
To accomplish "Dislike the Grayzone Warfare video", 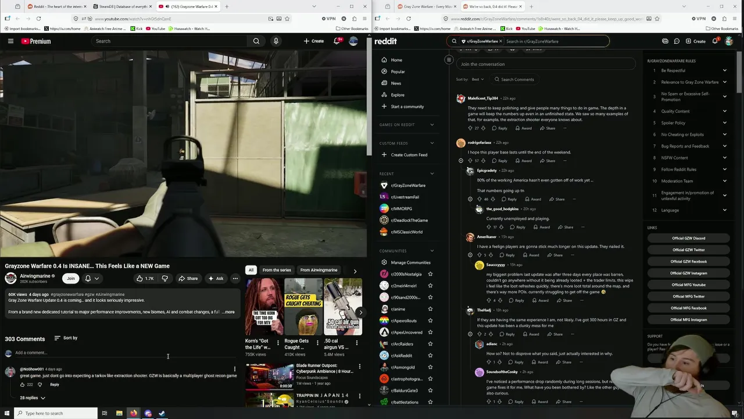I will 164,278.
